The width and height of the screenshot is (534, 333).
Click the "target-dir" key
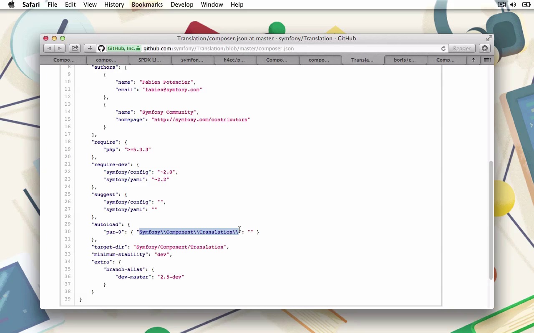click(109, 247)
